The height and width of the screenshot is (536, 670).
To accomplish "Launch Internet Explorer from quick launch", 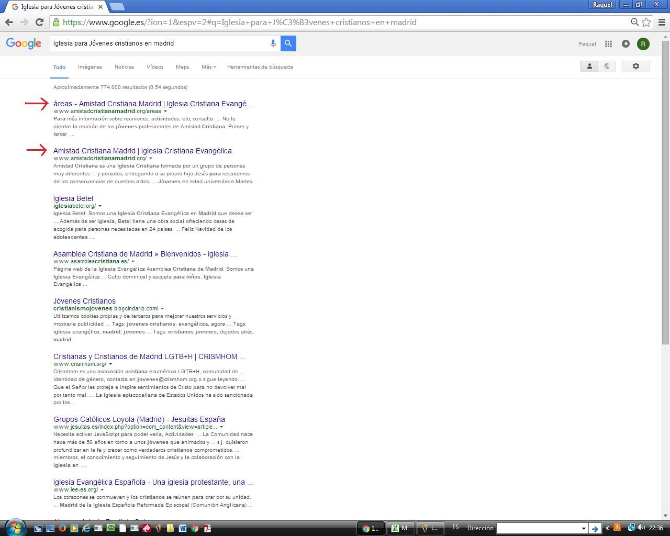I will click(x=86, y=528).
